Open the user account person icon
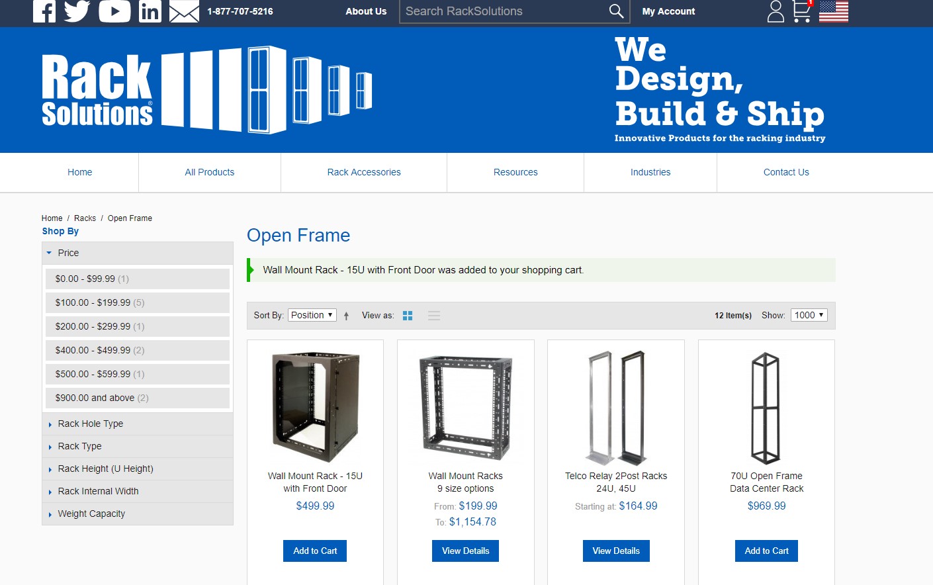 (776, 11)
